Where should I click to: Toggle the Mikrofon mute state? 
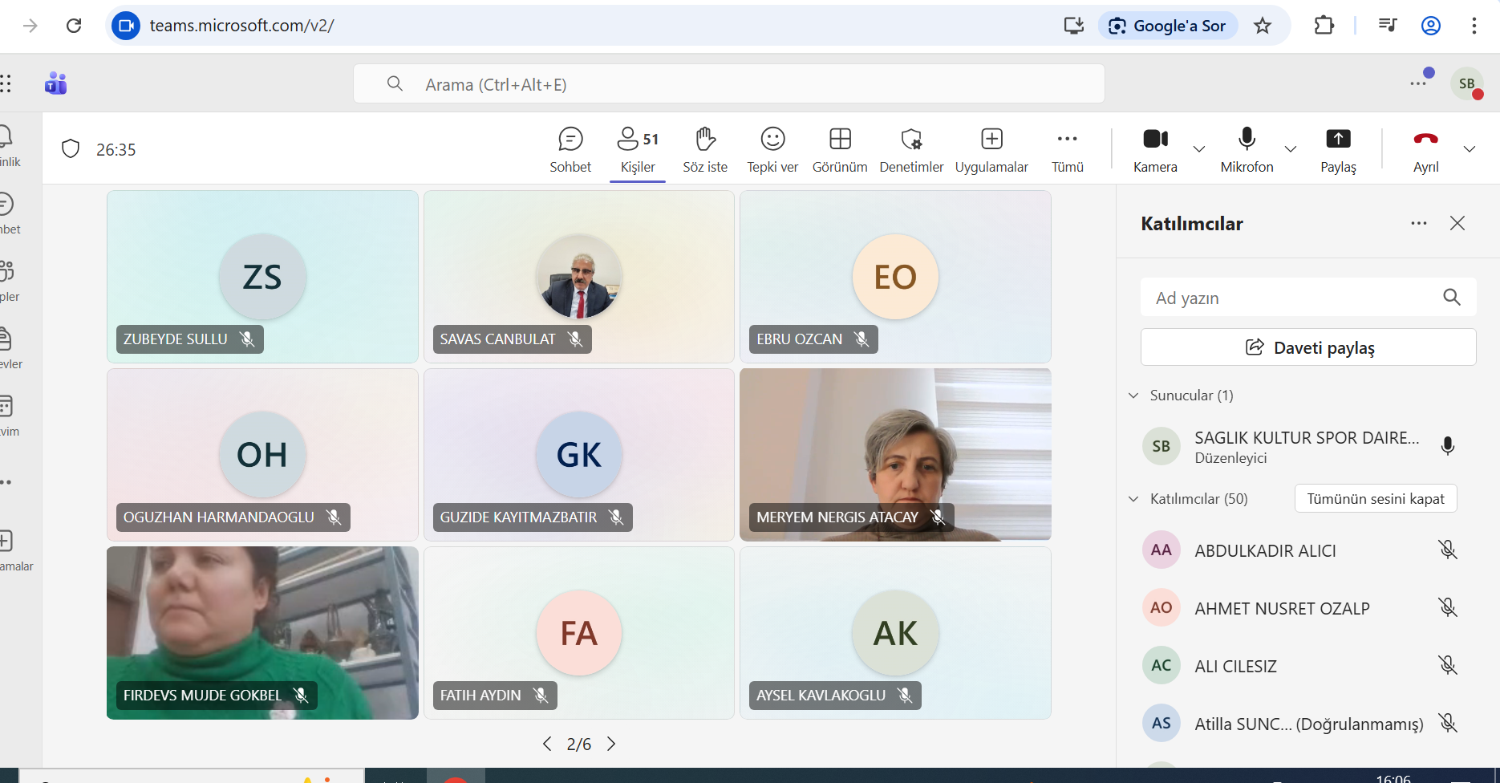[1247, 150]
